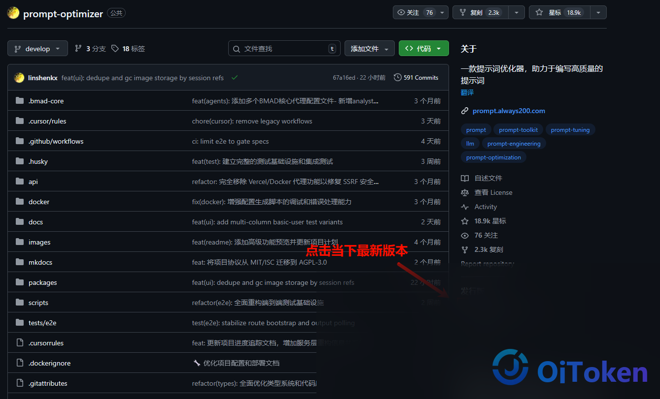This screenshot has width=660, height=399.
Task: Expand the 添加文件 dropdown
Action: point(369,49)
